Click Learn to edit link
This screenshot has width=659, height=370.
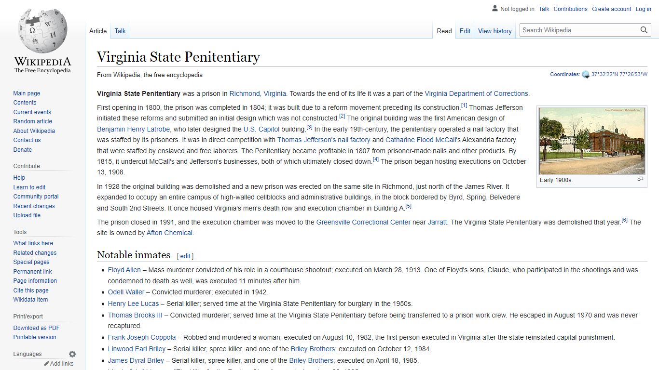[x=29, y=187]
